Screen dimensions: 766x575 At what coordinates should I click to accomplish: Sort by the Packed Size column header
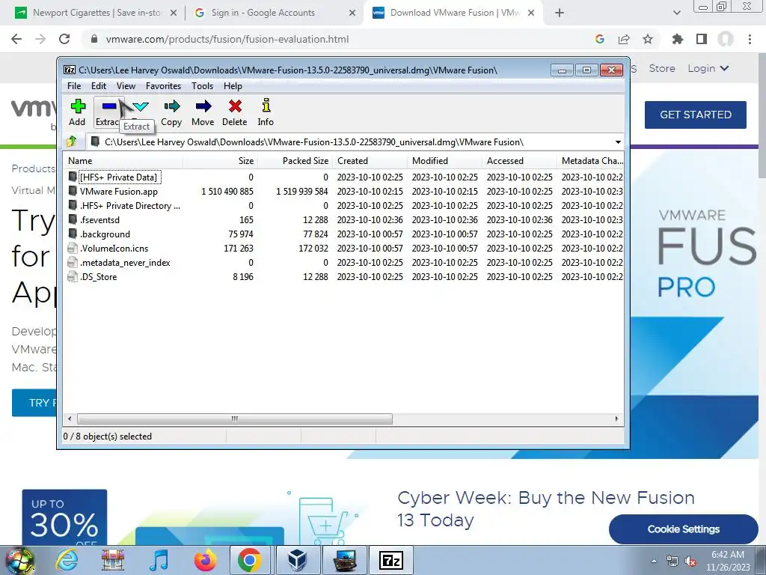click(295, 161)
